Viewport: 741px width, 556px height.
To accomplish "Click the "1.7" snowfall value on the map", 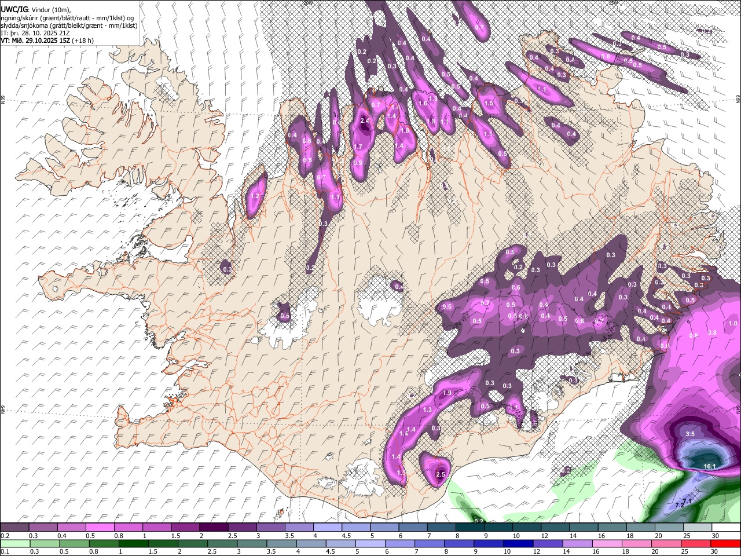I will pos(358,147).
